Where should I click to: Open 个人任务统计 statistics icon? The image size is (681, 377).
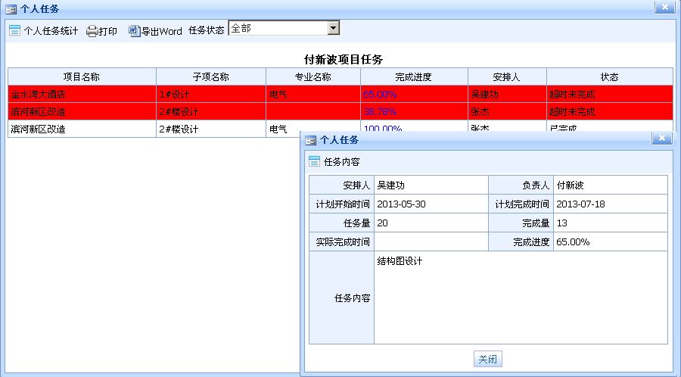(x=14, y=31)
